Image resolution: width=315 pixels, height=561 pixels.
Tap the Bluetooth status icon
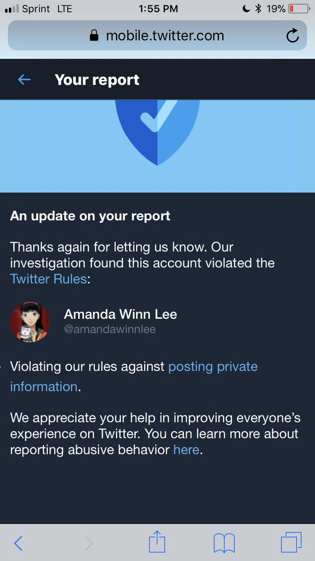[x=258, y=8]
